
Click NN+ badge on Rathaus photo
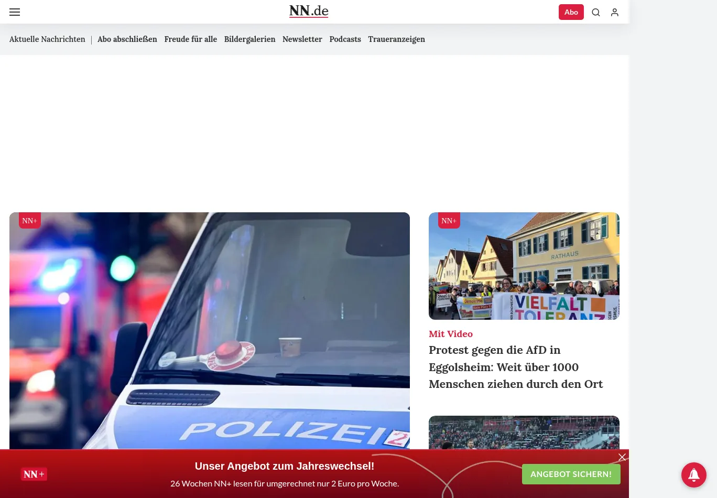click(449, 221)
